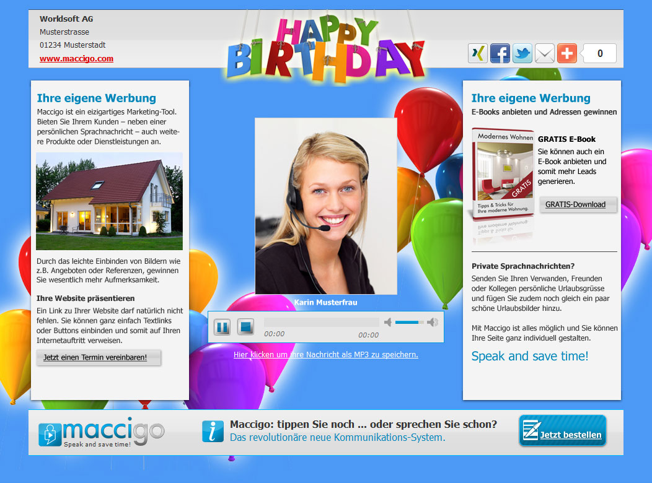
Task: Set max volume with the loud speaker icon
Action: click(x=433, y=322)
